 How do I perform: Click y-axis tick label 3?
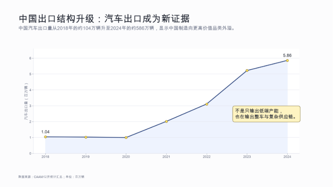point(30,106)
